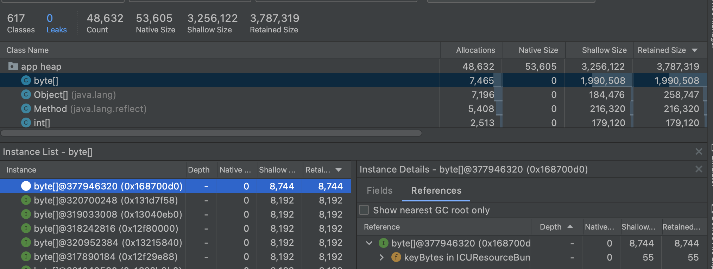Collapse the byte[]@377946320 reference node

(369, 243)
